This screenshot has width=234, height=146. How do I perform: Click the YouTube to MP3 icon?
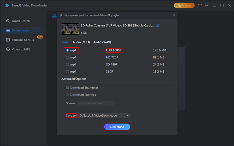(x=8, y=40)
